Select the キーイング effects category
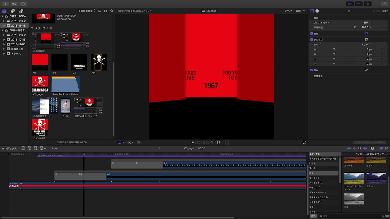The height and width of the screenshot is (219, 390). 324,178
